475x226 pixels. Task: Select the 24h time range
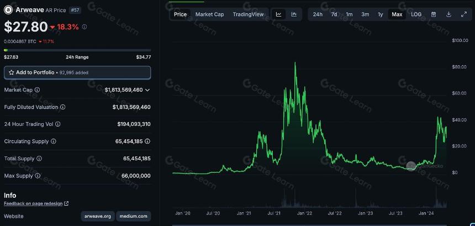[318, 14]
